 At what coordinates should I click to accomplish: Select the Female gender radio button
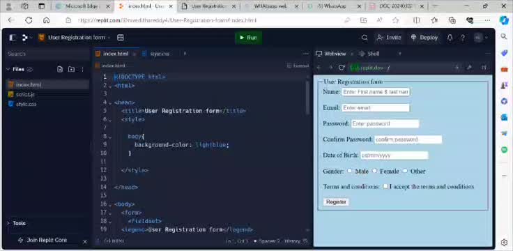coord(374,171)
